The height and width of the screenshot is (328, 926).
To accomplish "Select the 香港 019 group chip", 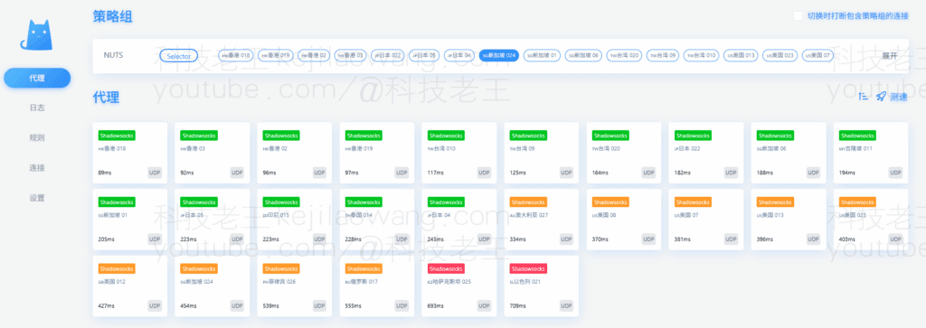I will coord(275,55).
